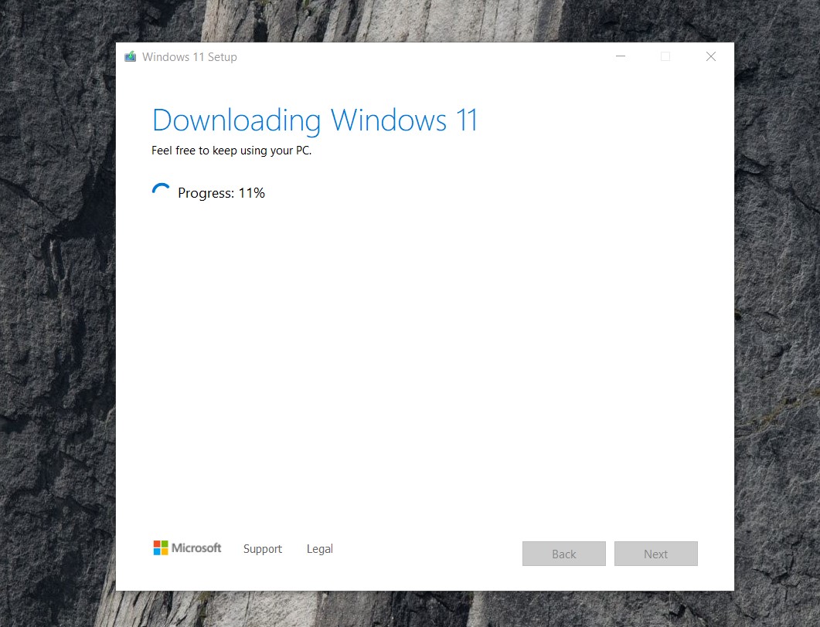Click the Microsoft logo
This screenshot has width=820, height=627.
187,547
